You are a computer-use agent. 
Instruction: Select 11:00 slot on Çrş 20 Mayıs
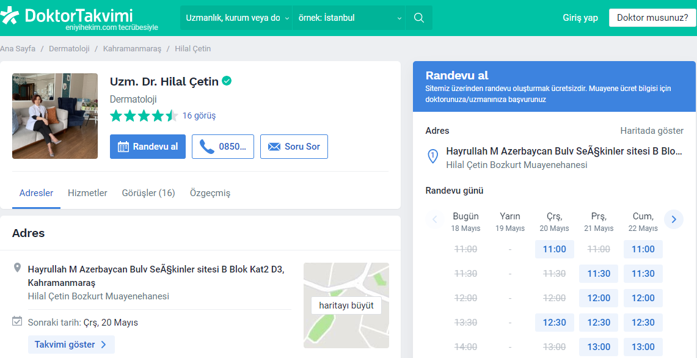point(554,249)
